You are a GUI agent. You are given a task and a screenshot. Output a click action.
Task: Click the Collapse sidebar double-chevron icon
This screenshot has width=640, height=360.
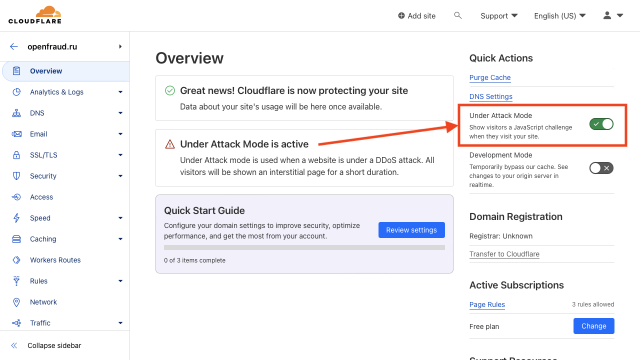[x=14, y=345]
